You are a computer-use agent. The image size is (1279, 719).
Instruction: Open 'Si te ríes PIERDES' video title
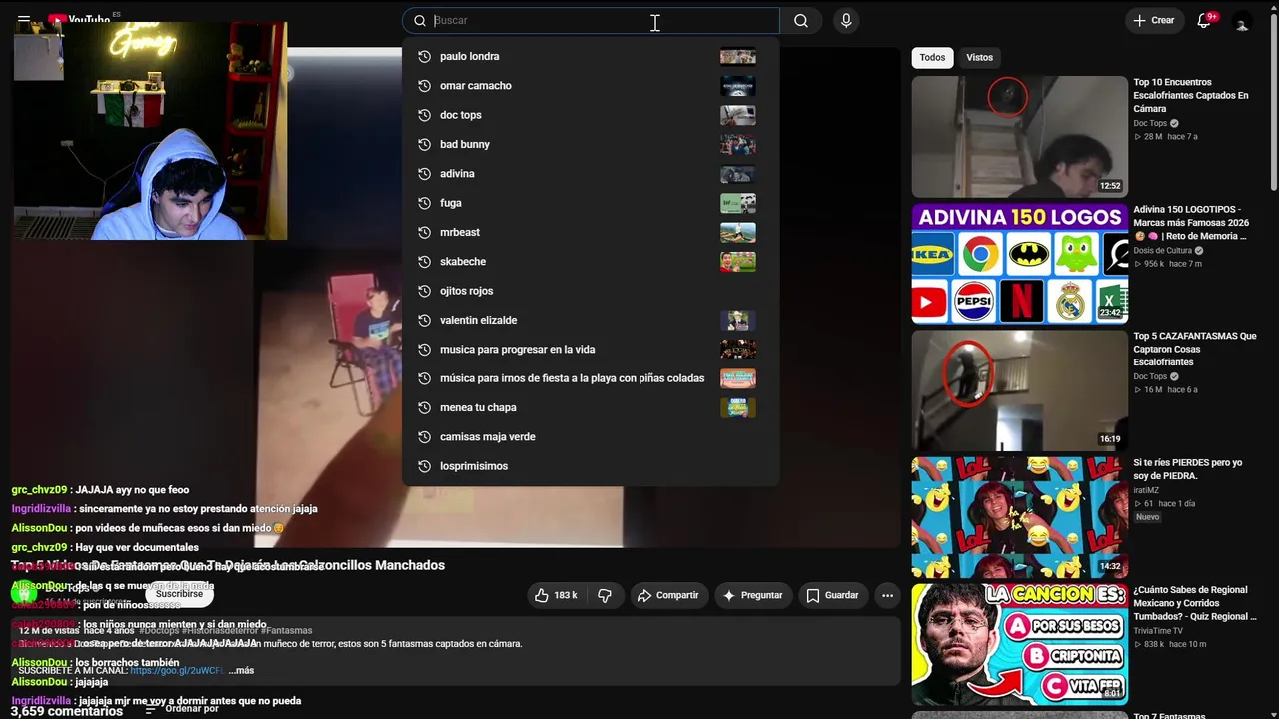(x=1188, y=469)
